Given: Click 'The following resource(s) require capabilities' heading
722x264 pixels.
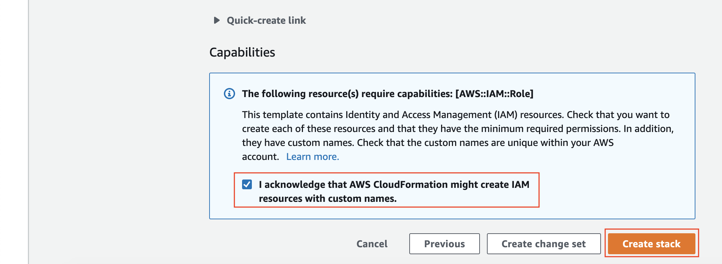Looking at the screenshot, I should 347,94.
